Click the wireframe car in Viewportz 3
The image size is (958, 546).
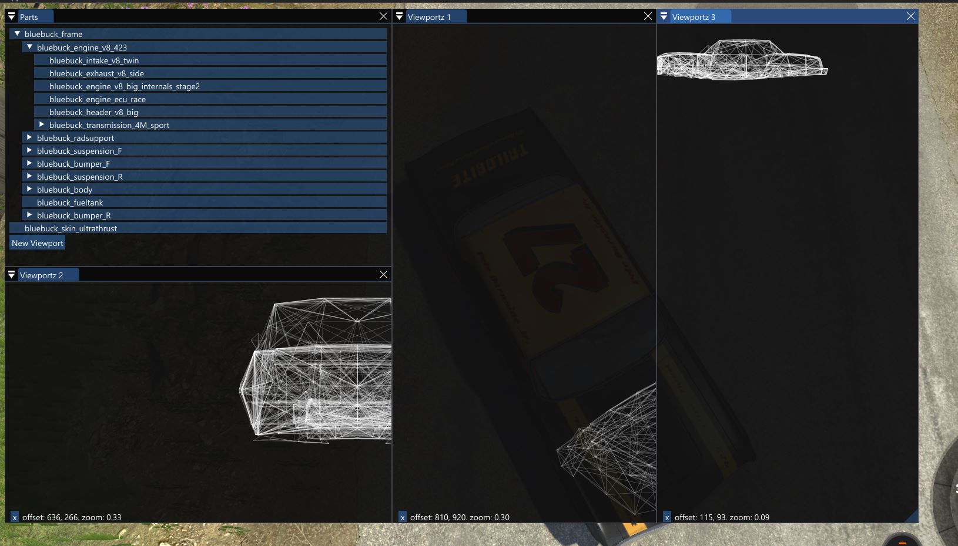tap(742, 60)
